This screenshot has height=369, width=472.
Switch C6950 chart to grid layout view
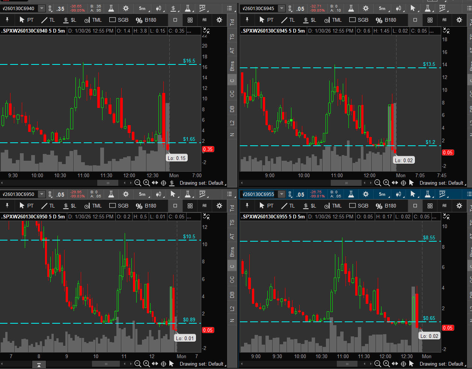click(190, 206)
